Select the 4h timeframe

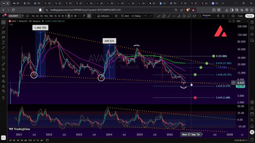coord(63,16)
